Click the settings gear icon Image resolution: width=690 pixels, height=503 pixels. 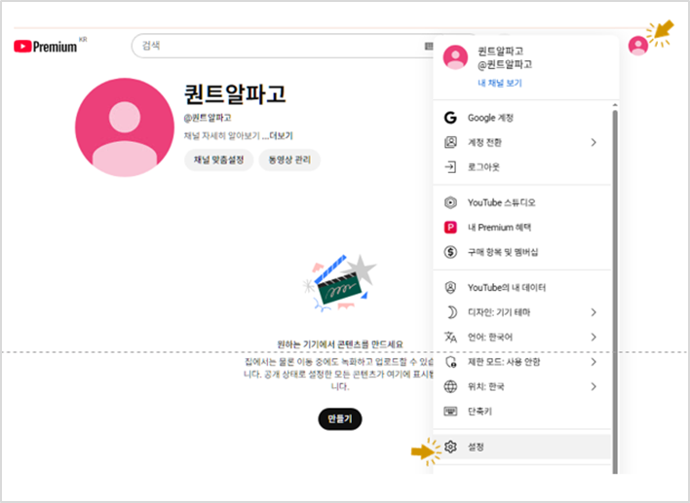450,447
